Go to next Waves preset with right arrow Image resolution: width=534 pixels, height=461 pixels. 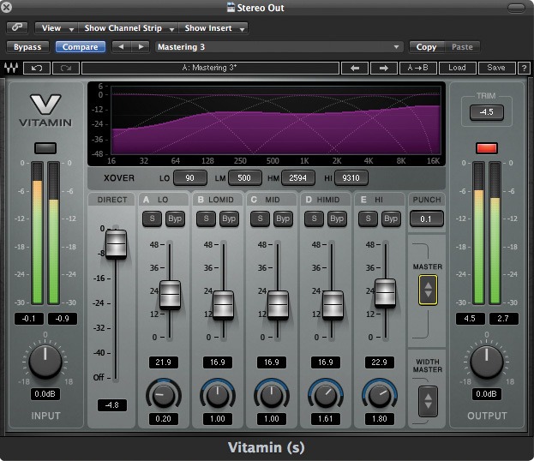(384, 68)
